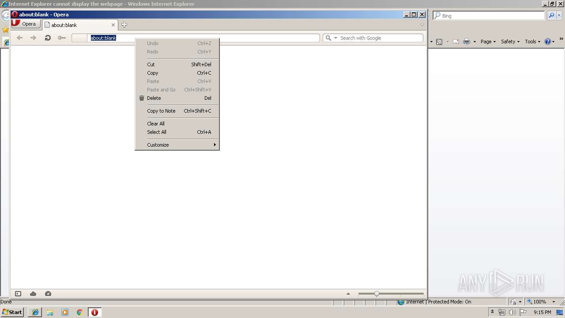Choose Cut from the context menu
565x318 pixels.
coord(177,64)
